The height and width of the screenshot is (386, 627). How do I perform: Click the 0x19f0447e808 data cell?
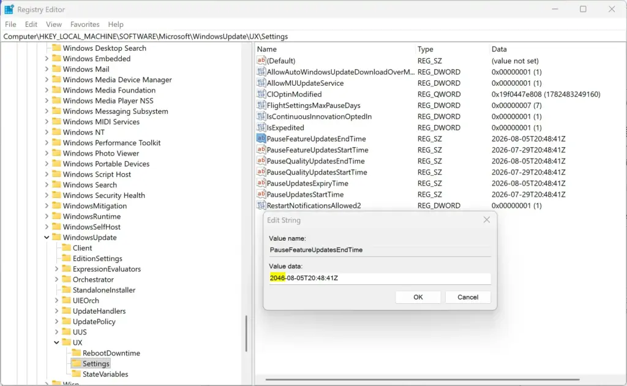click(x=546, y=94)
